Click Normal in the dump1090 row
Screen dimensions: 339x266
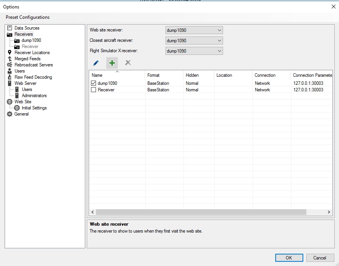(192, 83)
